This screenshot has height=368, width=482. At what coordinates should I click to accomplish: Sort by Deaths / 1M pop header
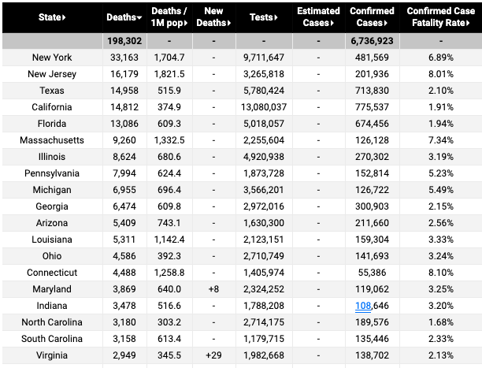pyautogui.click(x=169, y=17)
